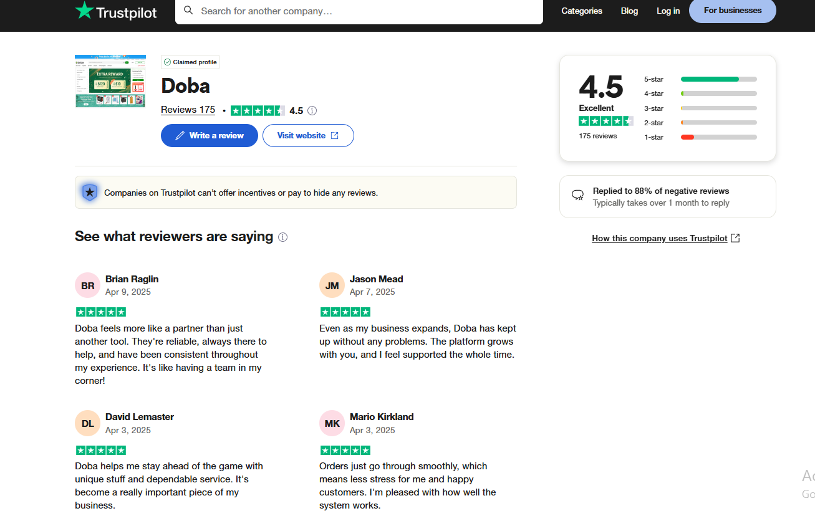Click 'Typically takes over 1 month to reply'
The width and height of the screenshot is (815, 526).
[661, 203]
